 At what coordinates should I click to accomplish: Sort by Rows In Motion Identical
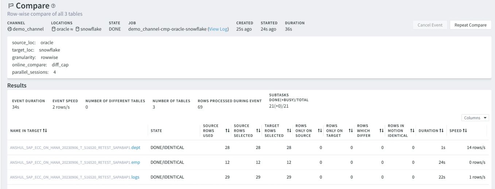coord(413,131)
